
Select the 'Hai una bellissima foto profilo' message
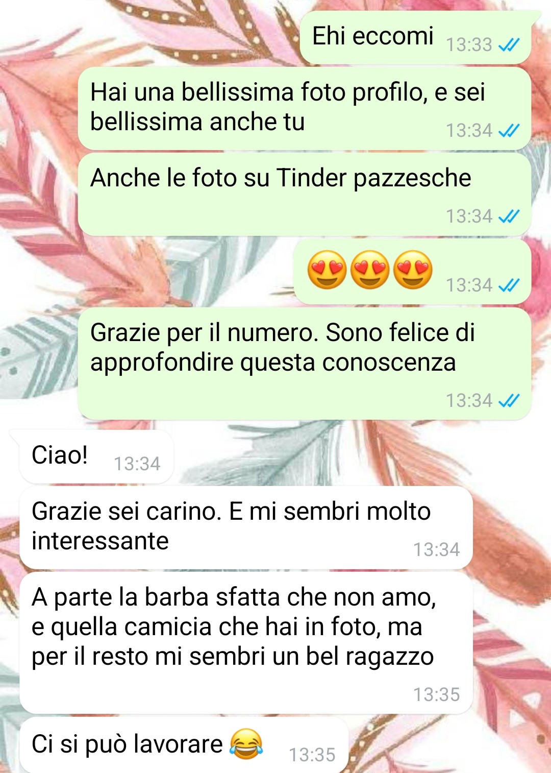click(305, 108)
